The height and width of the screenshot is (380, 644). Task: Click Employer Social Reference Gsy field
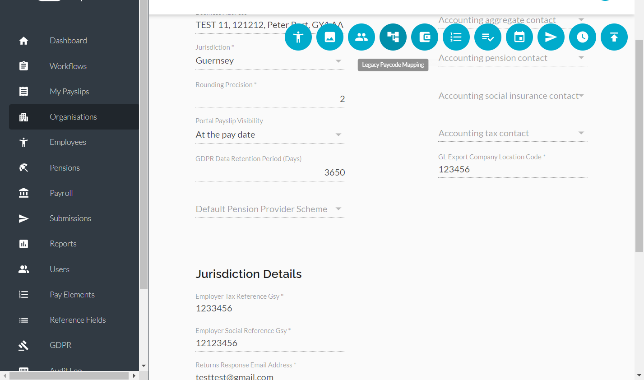point(270,343)
